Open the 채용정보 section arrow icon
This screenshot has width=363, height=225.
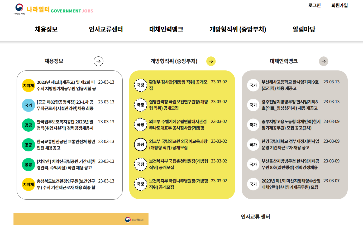tap(98, 61)
